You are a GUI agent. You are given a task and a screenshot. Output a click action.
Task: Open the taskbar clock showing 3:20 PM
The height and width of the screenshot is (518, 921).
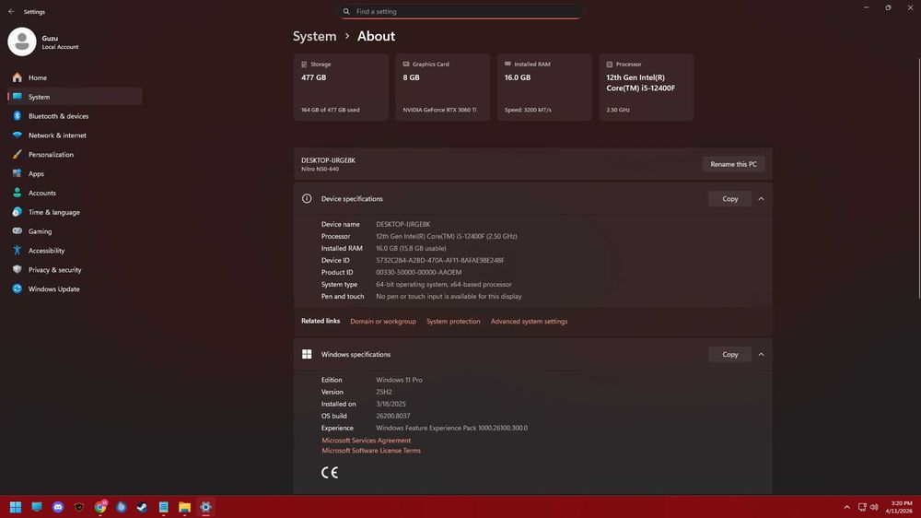tap(901, 507)
